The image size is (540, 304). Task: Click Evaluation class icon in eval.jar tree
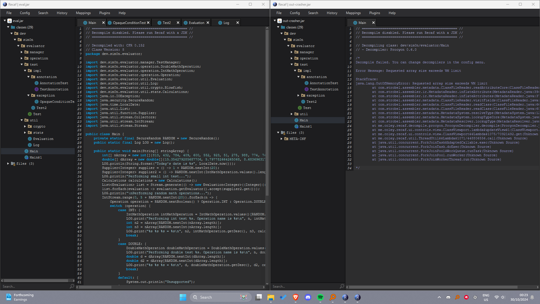30,139
